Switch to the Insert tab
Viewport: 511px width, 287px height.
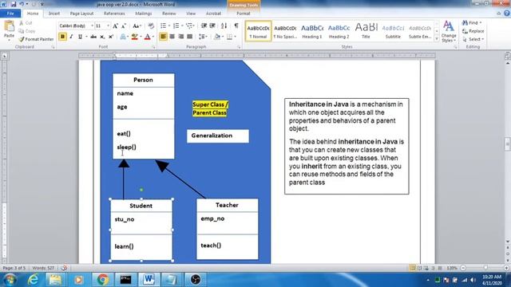click(54, 14)
